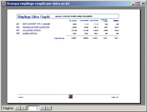Maximize the print preview window
This screenshot has width=147, height=112.
click(x=138, y=4)
